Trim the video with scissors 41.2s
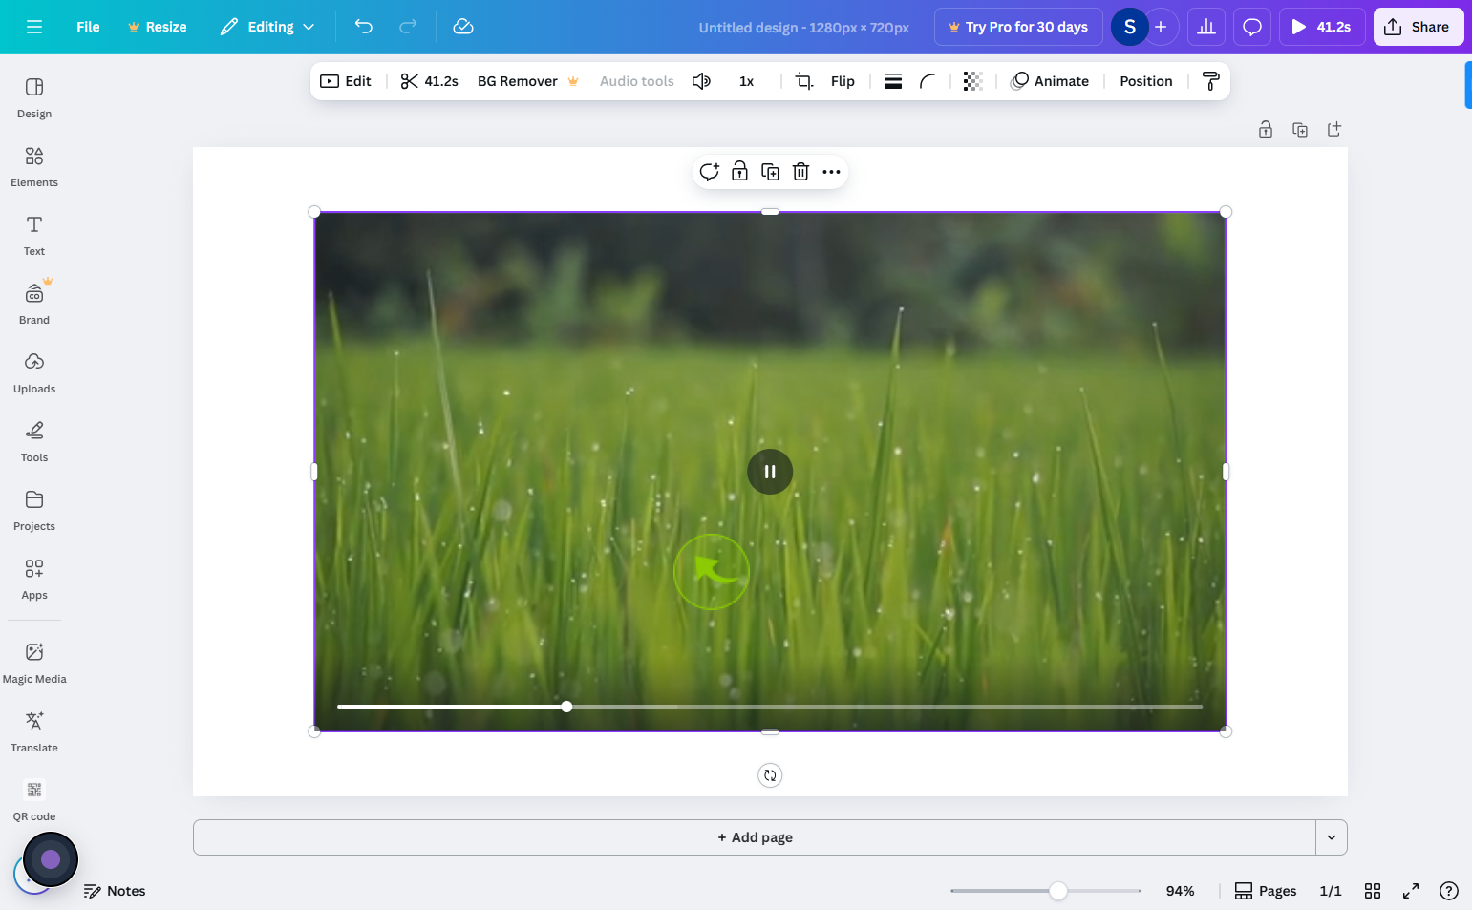The image size is (1472, 910). coord(430,81)
